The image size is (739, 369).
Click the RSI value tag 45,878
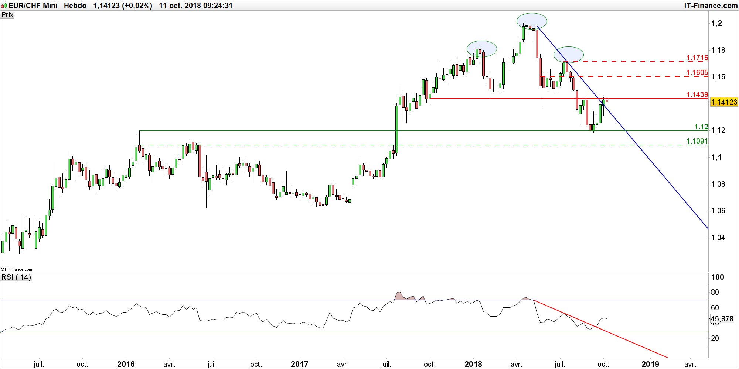pos(722,319)
